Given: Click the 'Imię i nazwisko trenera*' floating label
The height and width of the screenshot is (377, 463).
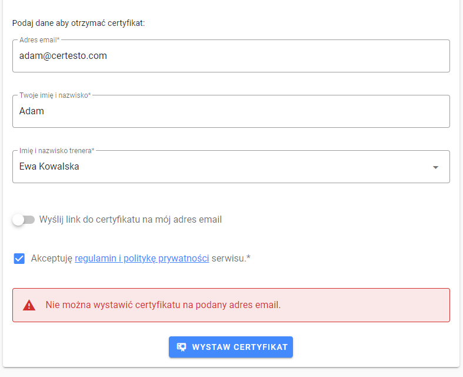Looking at the screenshot, I should pos(56,150).
